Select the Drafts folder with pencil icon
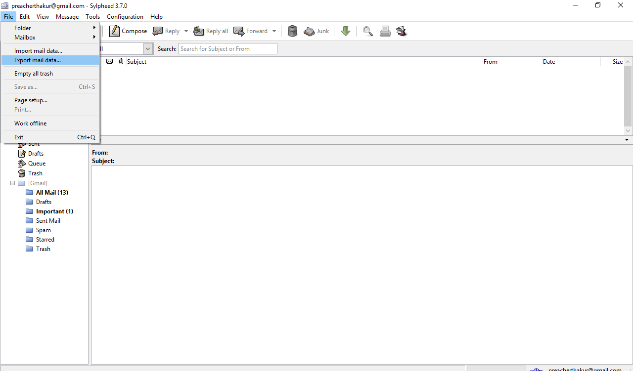This screenshot has width=633, height=371. pos(21,154)
